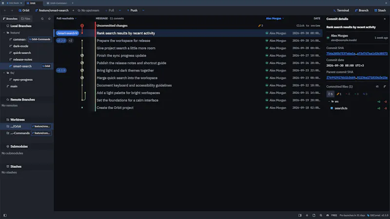
Task: Click the sidebar search icon
Action: 42,18
